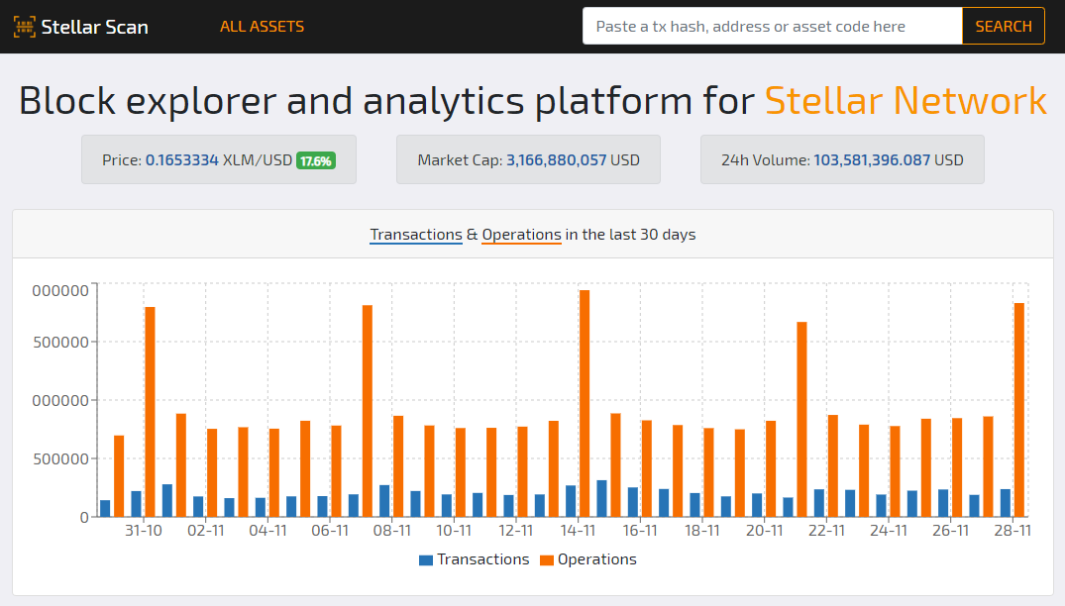The height and width of the screenshot is (606, 1065).
Task: Select the XLM/USD price value 0.1653334
Action: (181, 160)
